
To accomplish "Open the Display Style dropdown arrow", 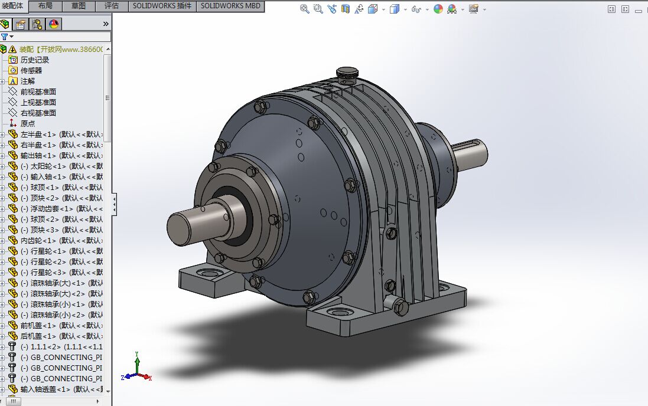I will coord(405,9).
